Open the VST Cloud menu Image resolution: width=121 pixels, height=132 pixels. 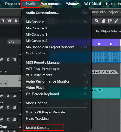(92, 4)
